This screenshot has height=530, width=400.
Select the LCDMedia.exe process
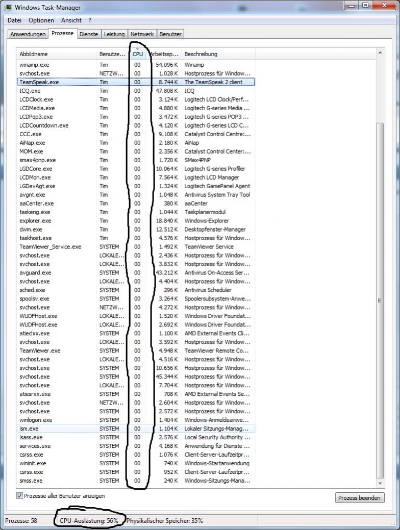coord(136,108)
